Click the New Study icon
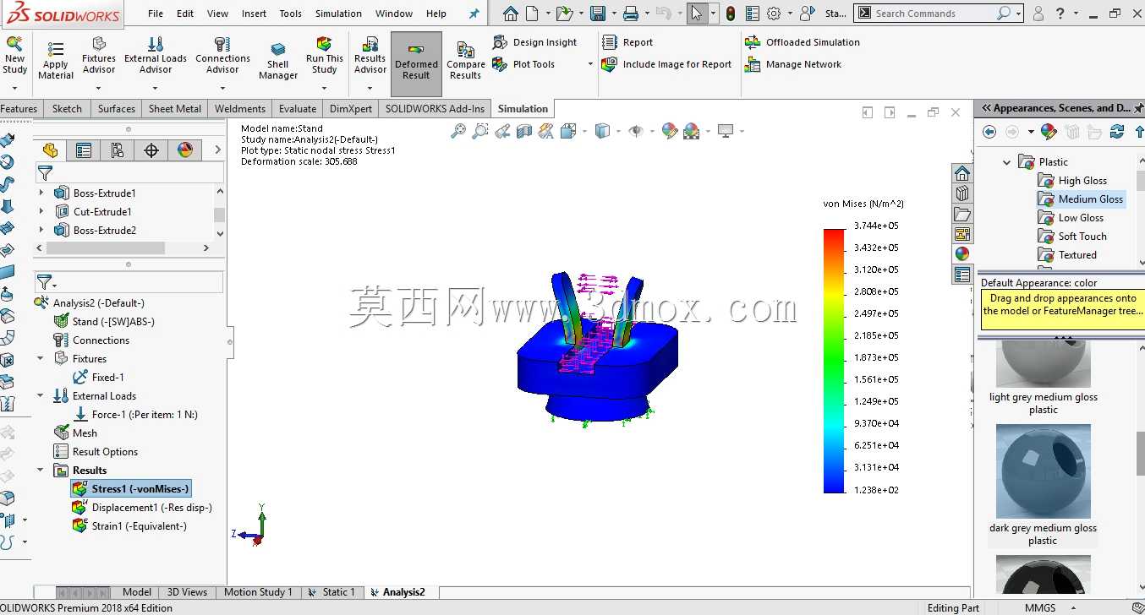Viewport: 1145px width, 615px height. [x=14, y=56]
